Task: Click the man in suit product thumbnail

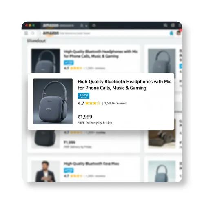Action: [x=46, y=171]
